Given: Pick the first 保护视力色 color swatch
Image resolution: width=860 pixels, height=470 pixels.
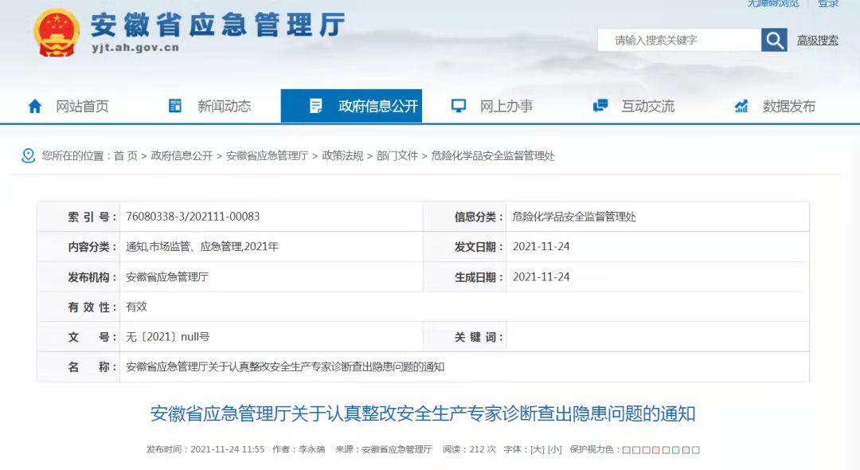Looking at the screenshot, I should click(627, 450).
